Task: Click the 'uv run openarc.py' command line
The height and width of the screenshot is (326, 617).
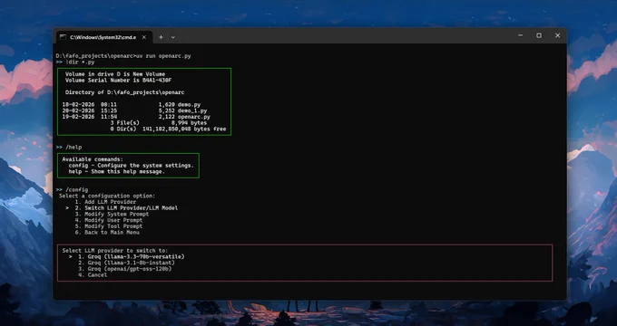Action: 163,56
